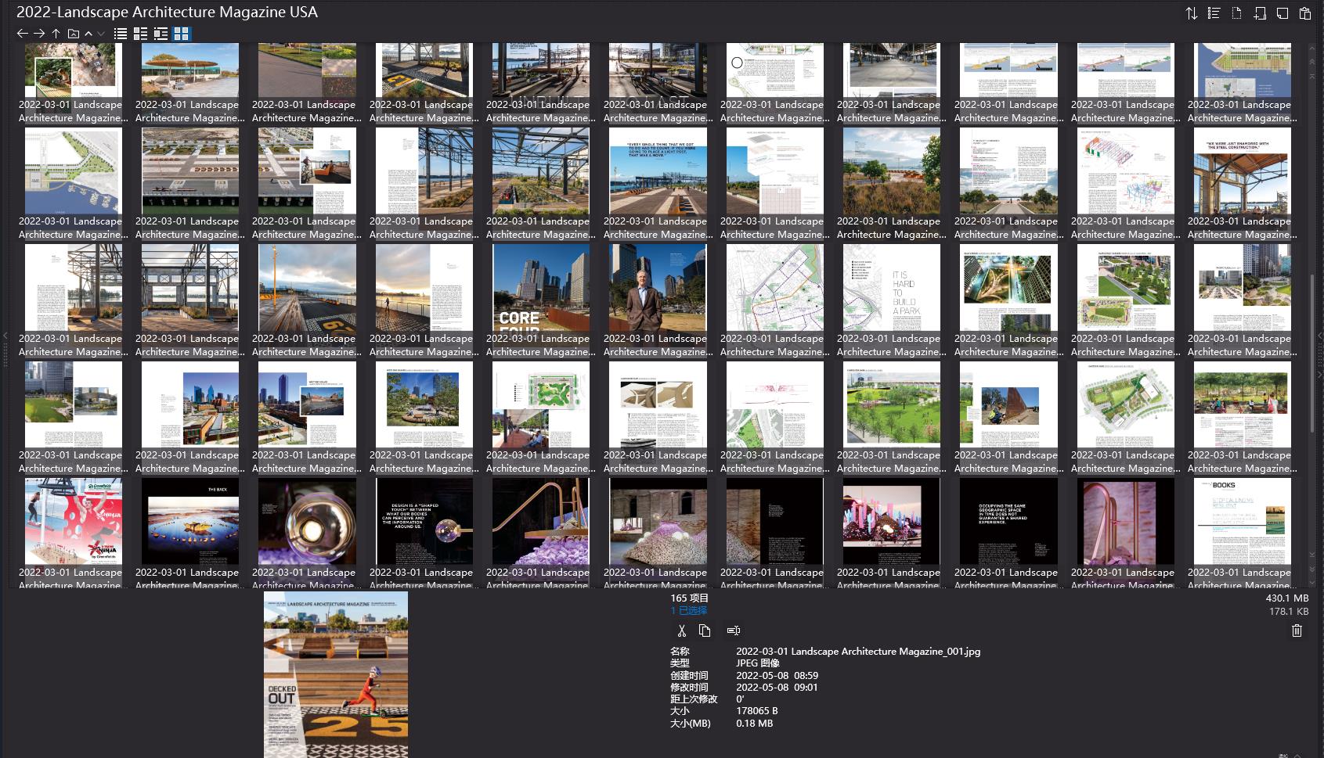Click the dotted page select icon
1324x758 pixels.
[1236, 13]
